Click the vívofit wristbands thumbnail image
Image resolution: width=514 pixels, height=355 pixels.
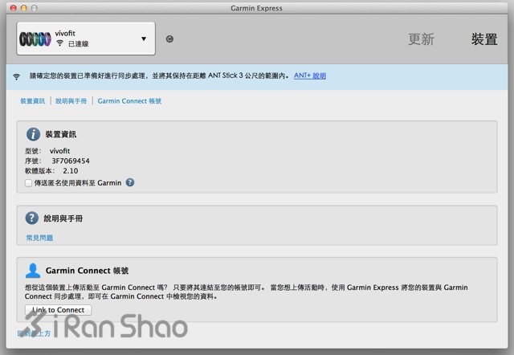click(35, 39)
